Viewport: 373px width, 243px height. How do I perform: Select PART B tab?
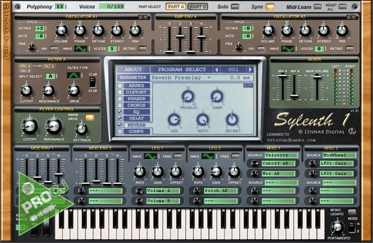(x=197, y=7)
